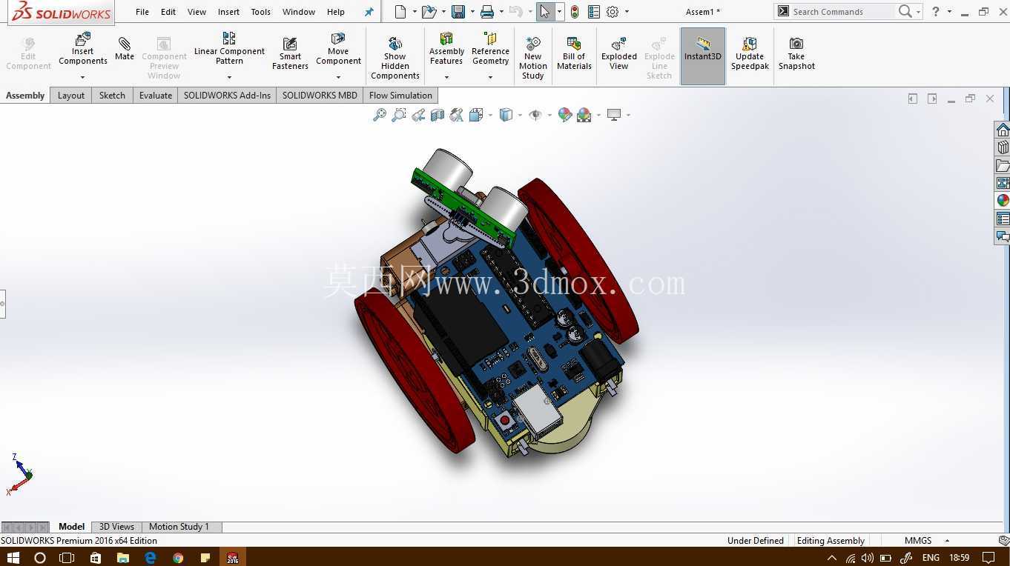The height and width of the screenshot is (566, 1010).
Task: Click the Select cursor tool
Action: 545,11
